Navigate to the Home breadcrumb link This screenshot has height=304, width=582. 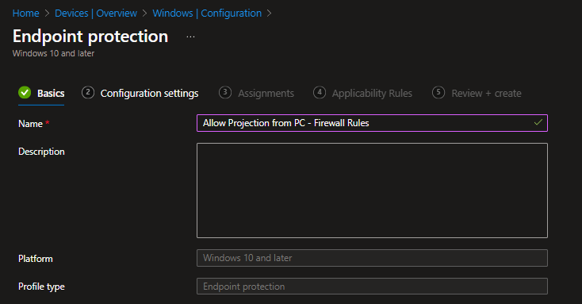(25, 13)
